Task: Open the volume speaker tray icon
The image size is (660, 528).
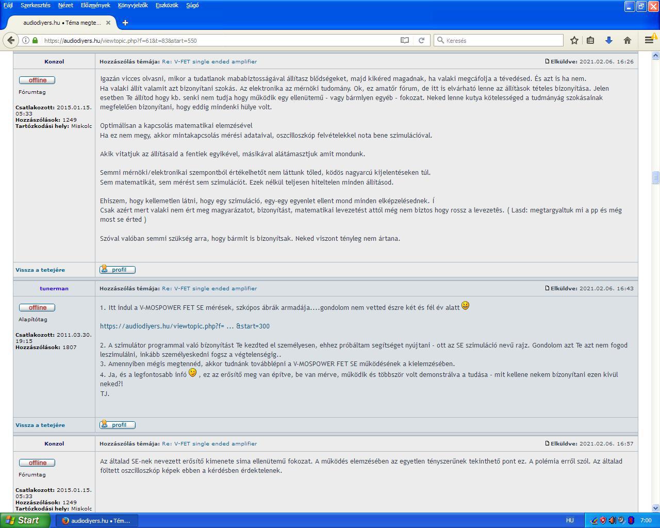Action: pyautogui.click(x=612, y=520)
